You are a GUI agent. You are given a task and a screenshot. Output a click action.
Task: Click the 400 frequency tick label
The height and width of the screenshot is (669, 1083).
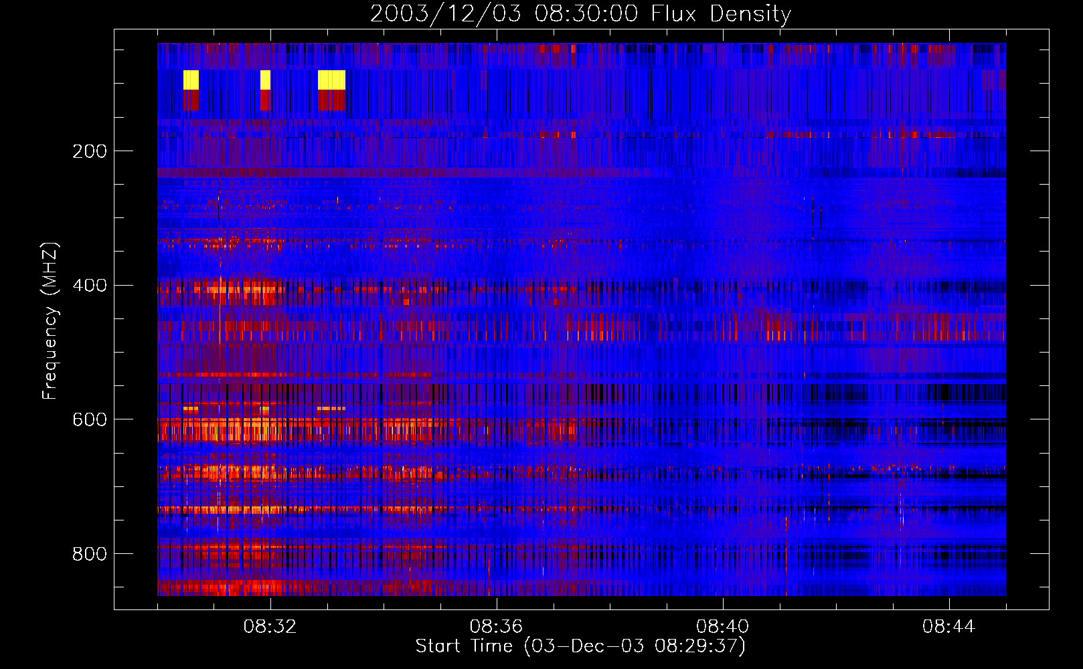pos(90,286)
